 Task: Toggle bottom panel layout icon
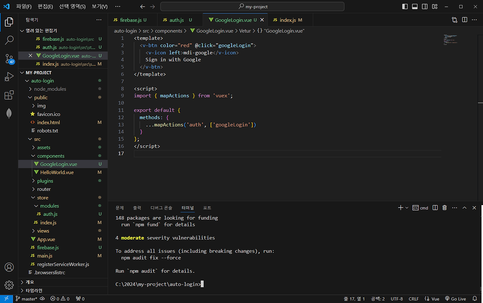415,6
